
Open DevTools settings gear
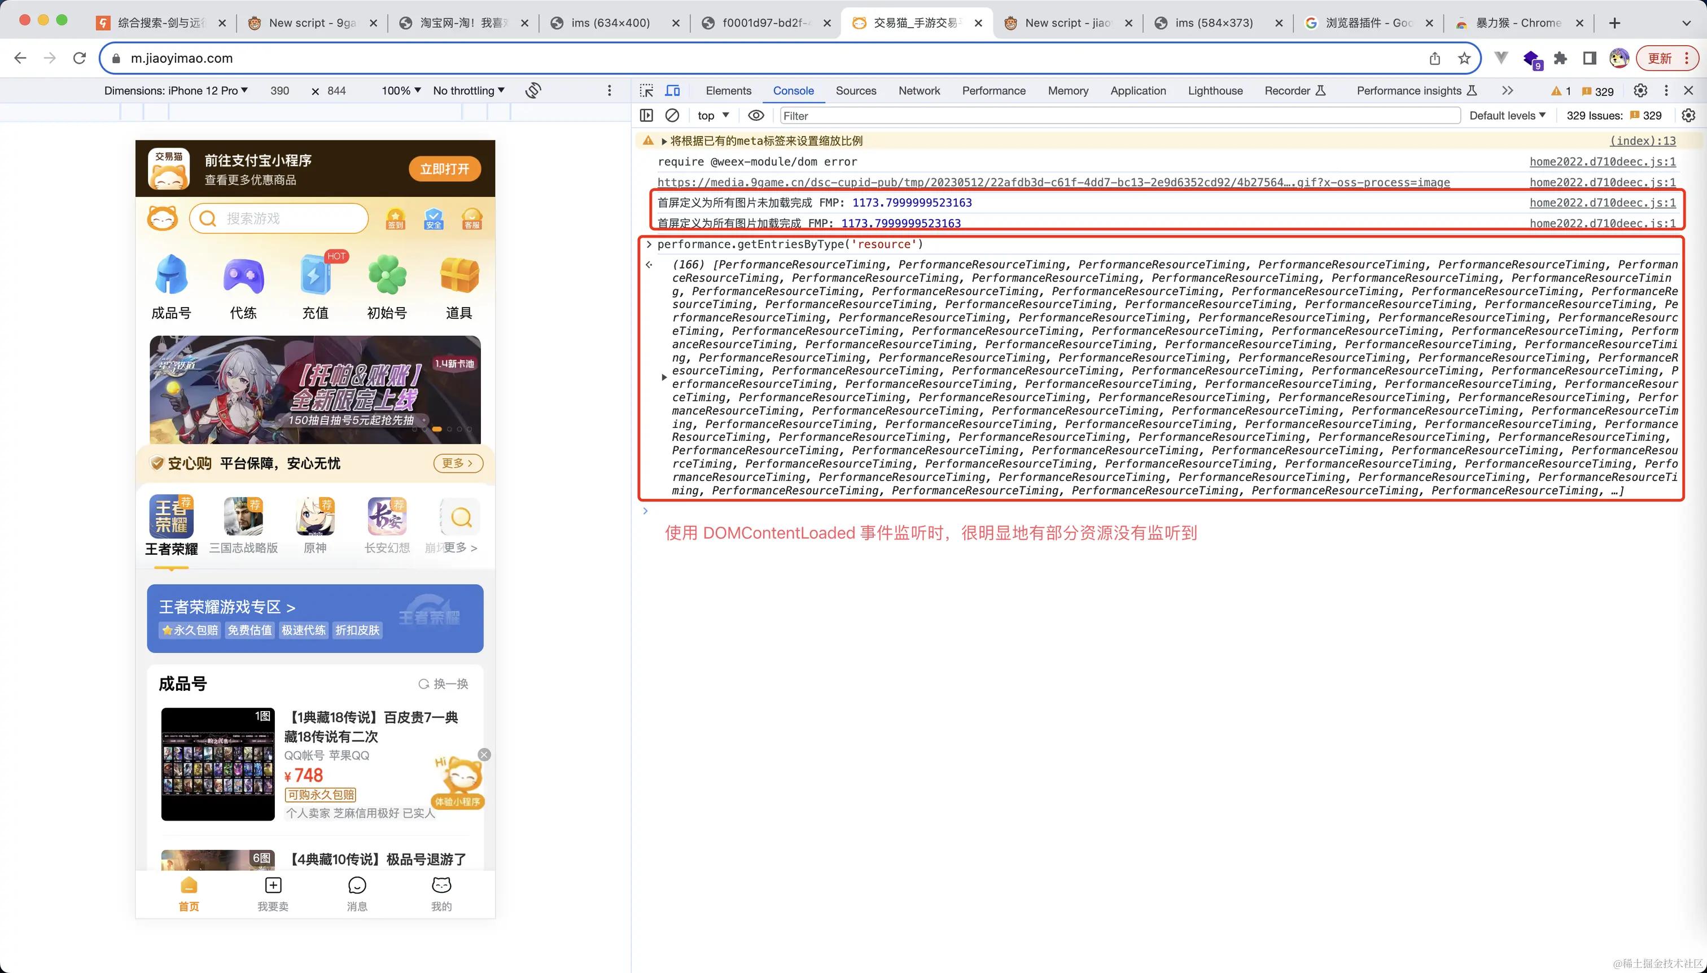coord(1641,90)
